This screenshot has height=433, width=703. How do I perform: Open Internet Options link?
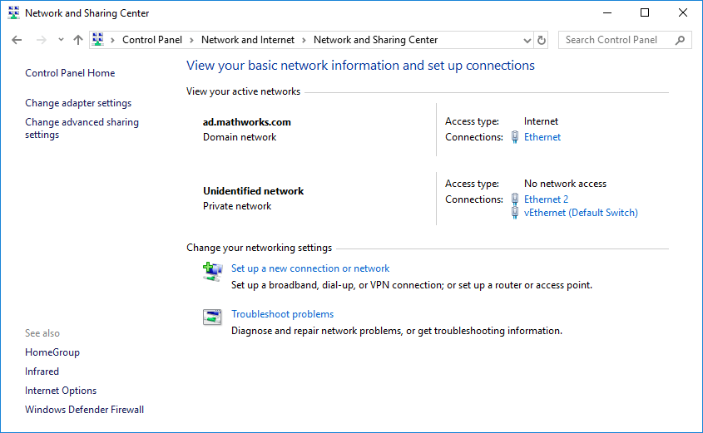click(x=61, y=391)
